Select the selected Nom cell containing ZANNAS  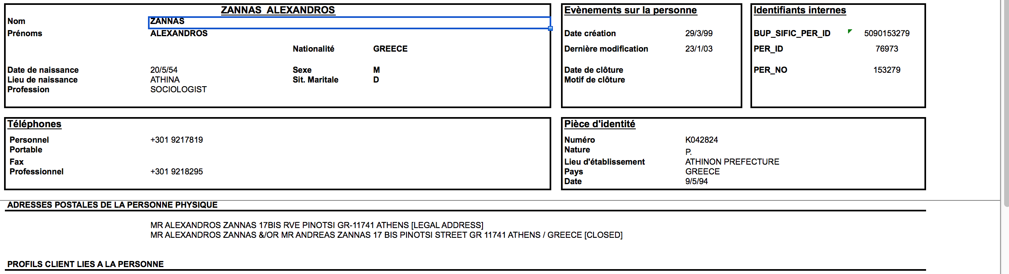[x=349, y=22]
